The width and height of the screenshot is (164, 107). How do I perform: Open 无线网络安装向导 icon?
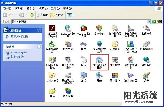[x=68, y=75]
